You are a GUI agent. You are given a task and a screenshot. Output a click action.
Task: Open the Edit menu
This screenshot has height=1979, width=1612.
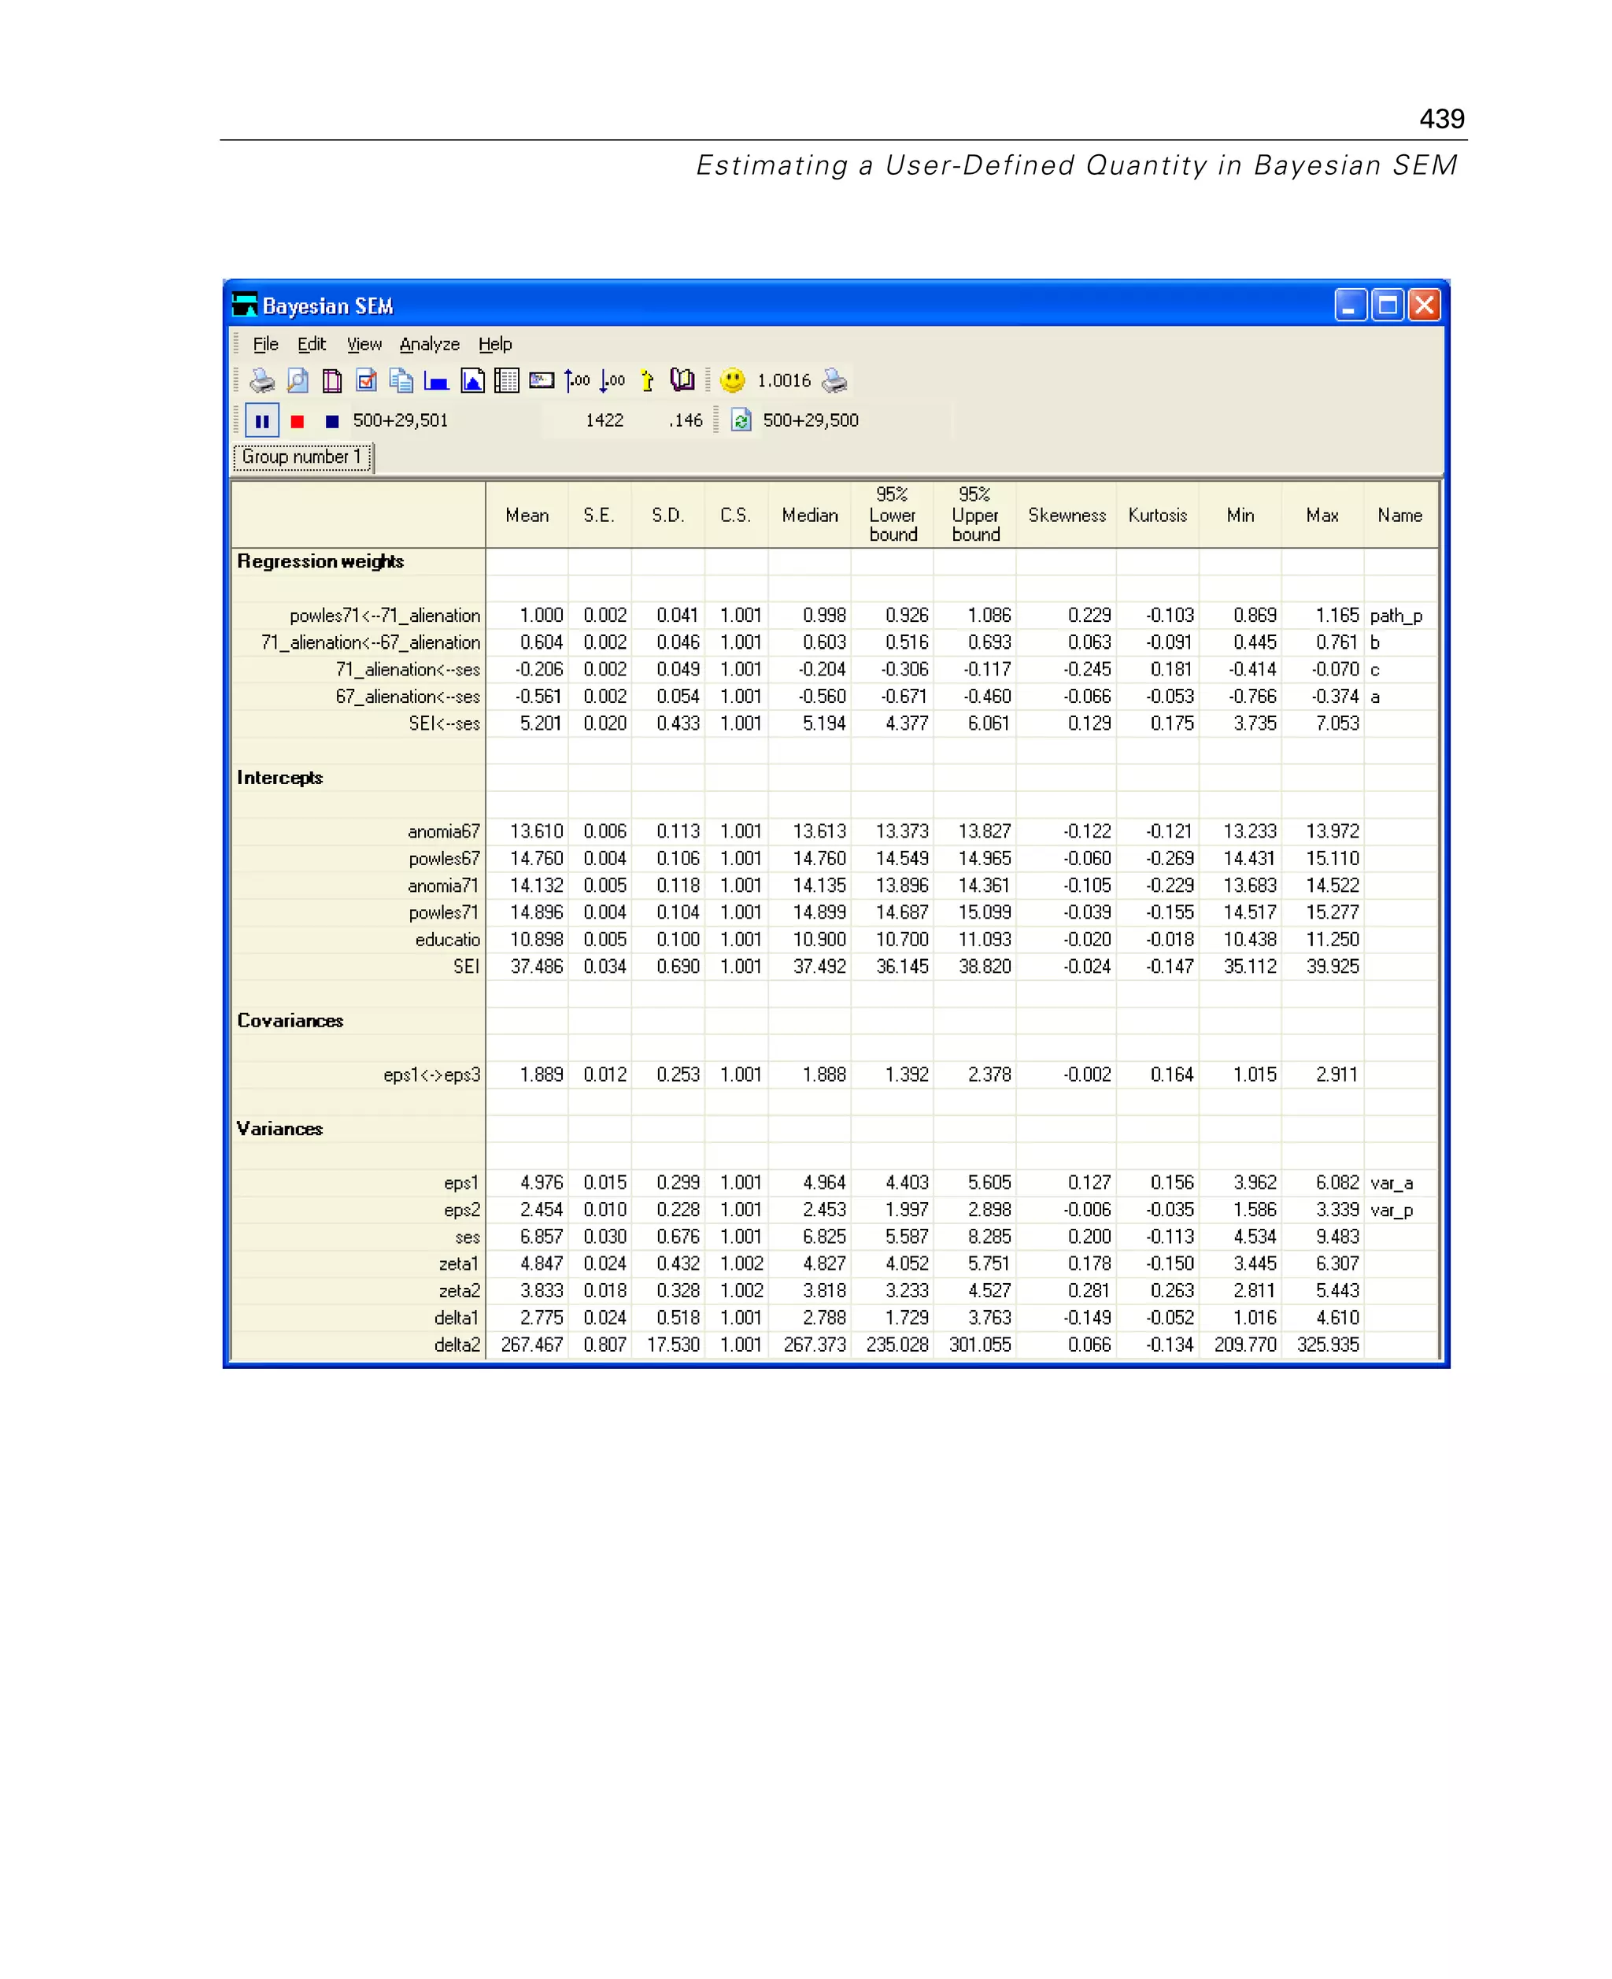pos(311,345)
